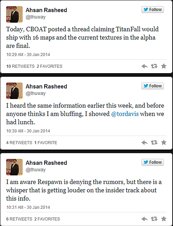Click the 10:31 AM - 30 Jan 2014 timestamp
The image size is (173, 226).
(x=28, y=207)
